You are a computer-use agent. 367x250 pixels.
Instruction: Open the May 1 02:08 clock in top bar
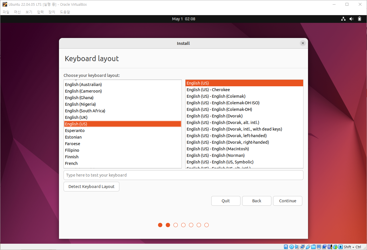coord(184,19)
